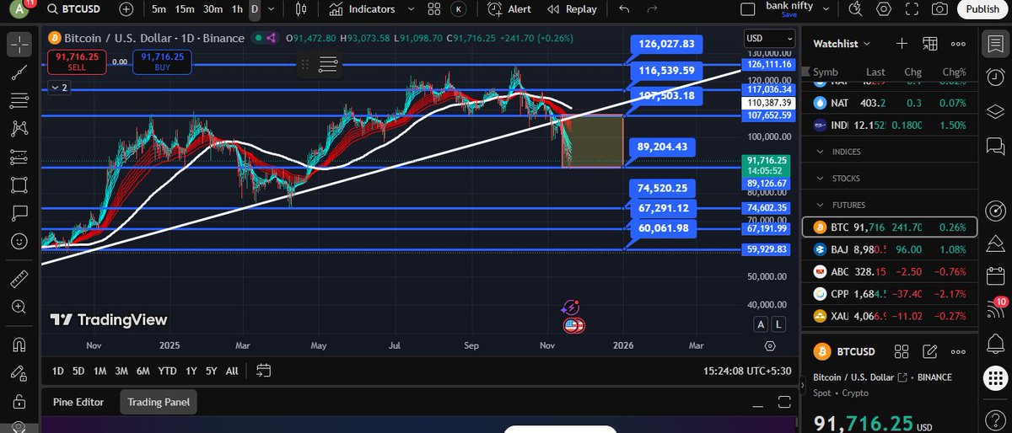Expand the Indicators favorites dropdown arrow

(x=411, y=9)
